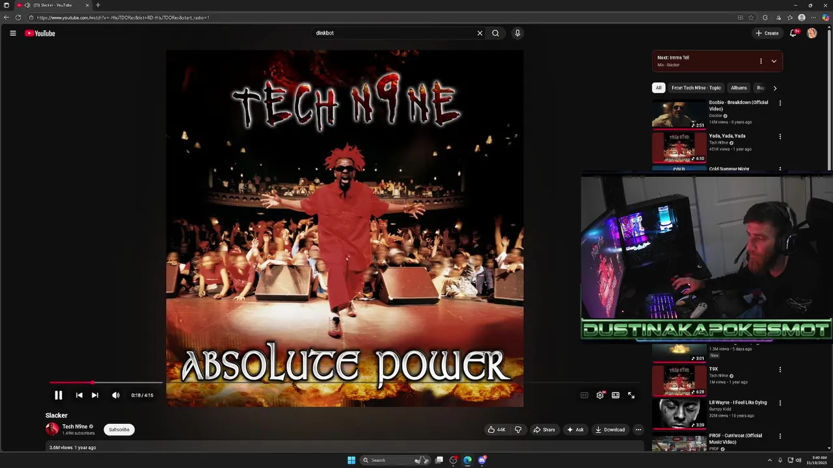Click the browser address bar URL
The height and width of the screenshot is (468, 833).
[x=123, y=18]
